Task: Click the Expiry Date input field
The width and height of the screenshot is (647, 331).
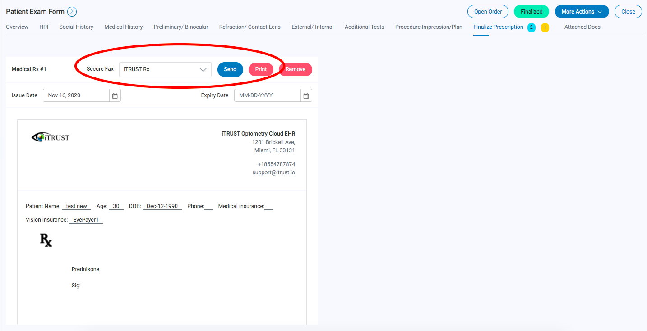Action: pos(266,95)
